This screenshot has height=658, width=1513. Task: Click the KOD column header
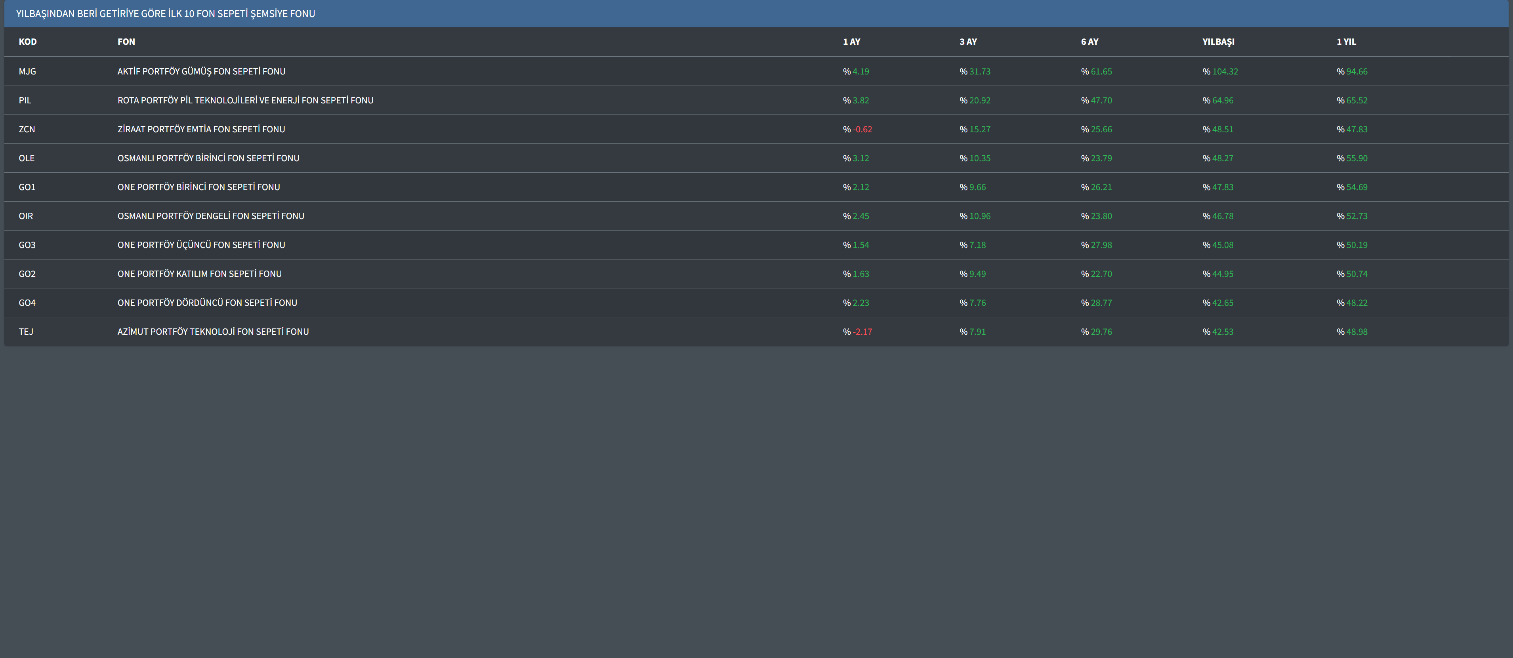coord(28,42)
